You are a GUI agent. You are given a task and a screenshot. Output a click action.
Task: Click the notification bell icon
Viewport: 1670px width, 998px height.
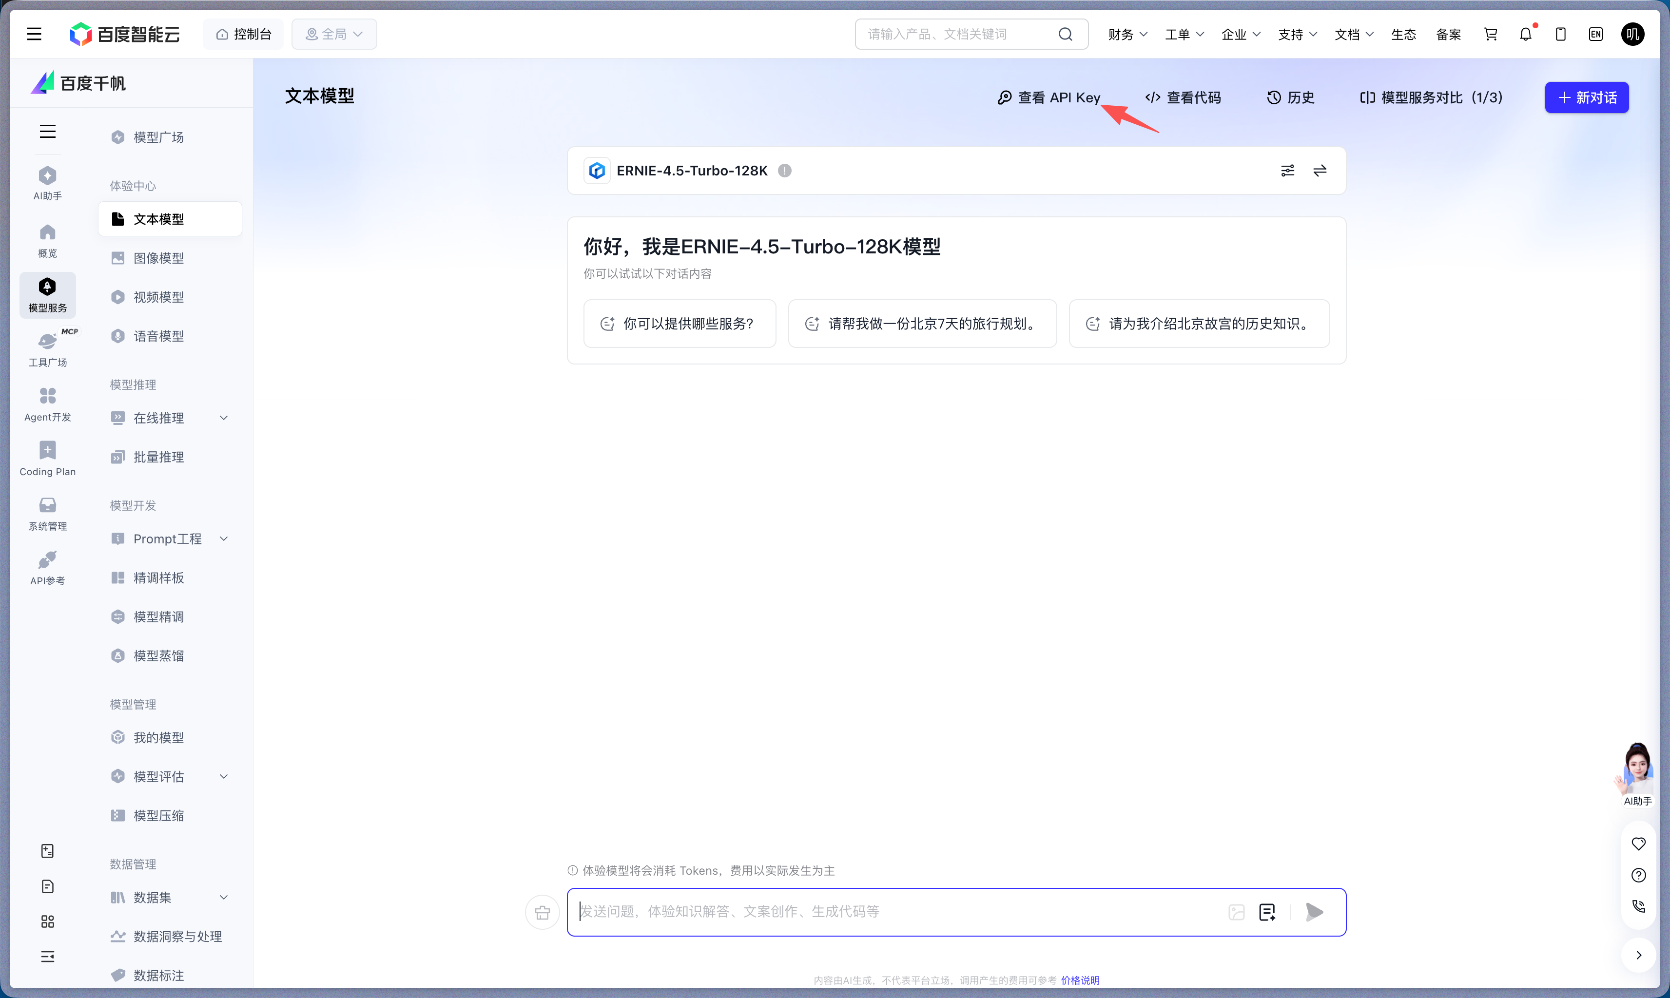(x=1525, y=34)
